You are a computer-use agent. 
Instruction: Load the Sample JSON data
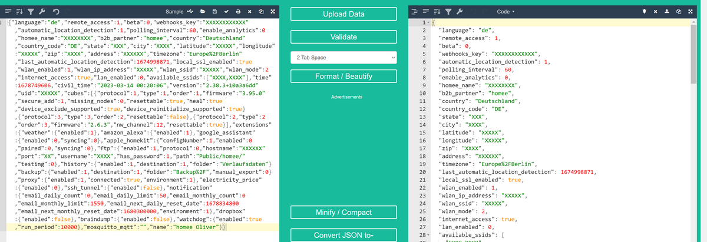pos(174,12)
